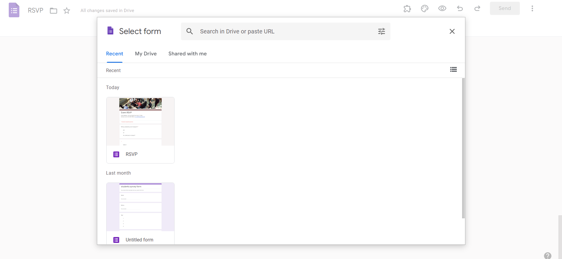Move the form using the folder icon
The width and height of the screenshot is (562, 259).
[53, 11]
